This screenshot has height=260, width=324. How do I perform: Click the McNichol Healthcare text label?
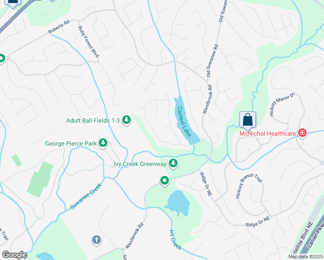click(x=268, y=133)
